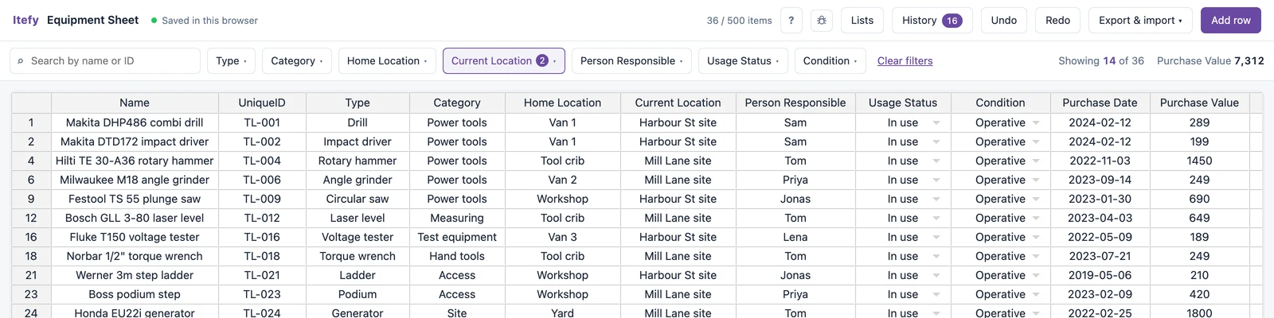Select the Current Location column header
1274x318 pixels.
pyautogui.click(x=678, y=103)
